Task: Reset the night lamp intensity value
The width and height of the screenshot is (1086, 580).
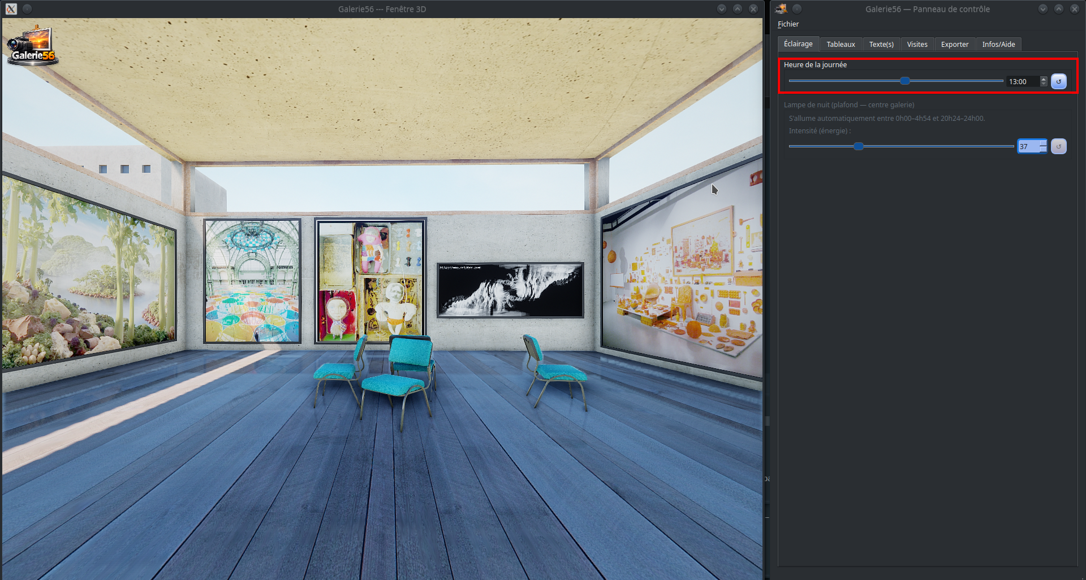Action: pos(1059,146)
